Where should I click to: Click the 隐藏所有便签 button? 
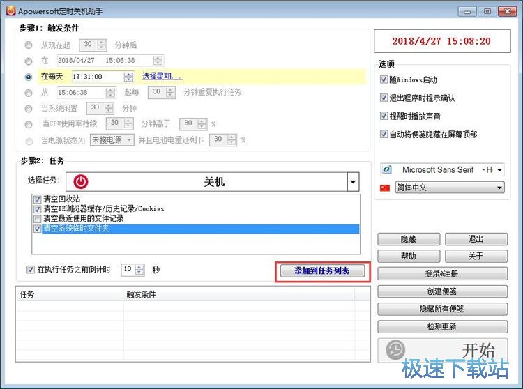point(442,309)
